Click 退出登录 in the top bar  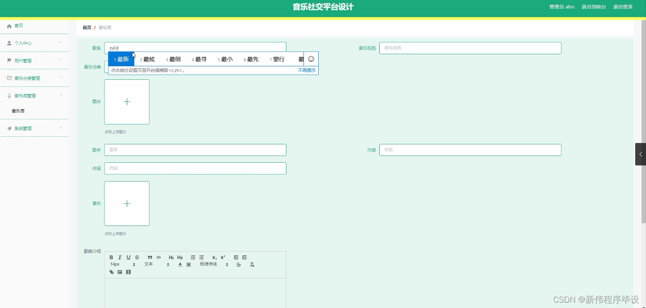(623, 7)
